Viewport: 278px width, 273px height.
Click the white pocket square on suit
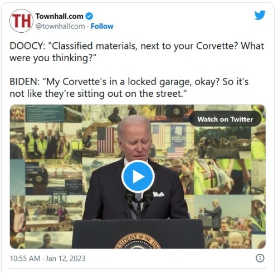(158, 194)
